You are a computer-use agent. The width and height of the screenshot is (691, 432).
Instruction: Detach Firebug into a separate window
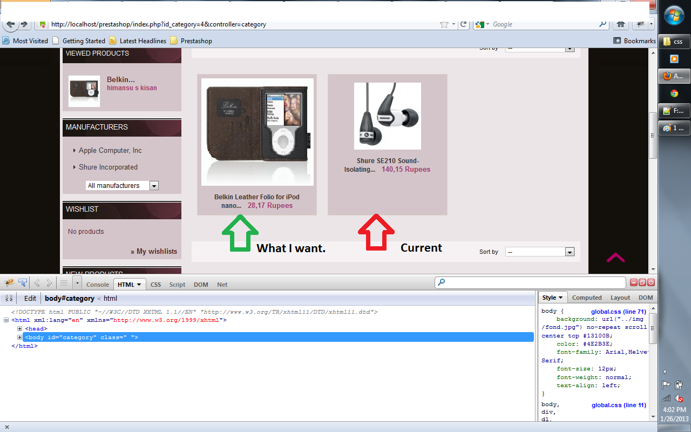642,282
